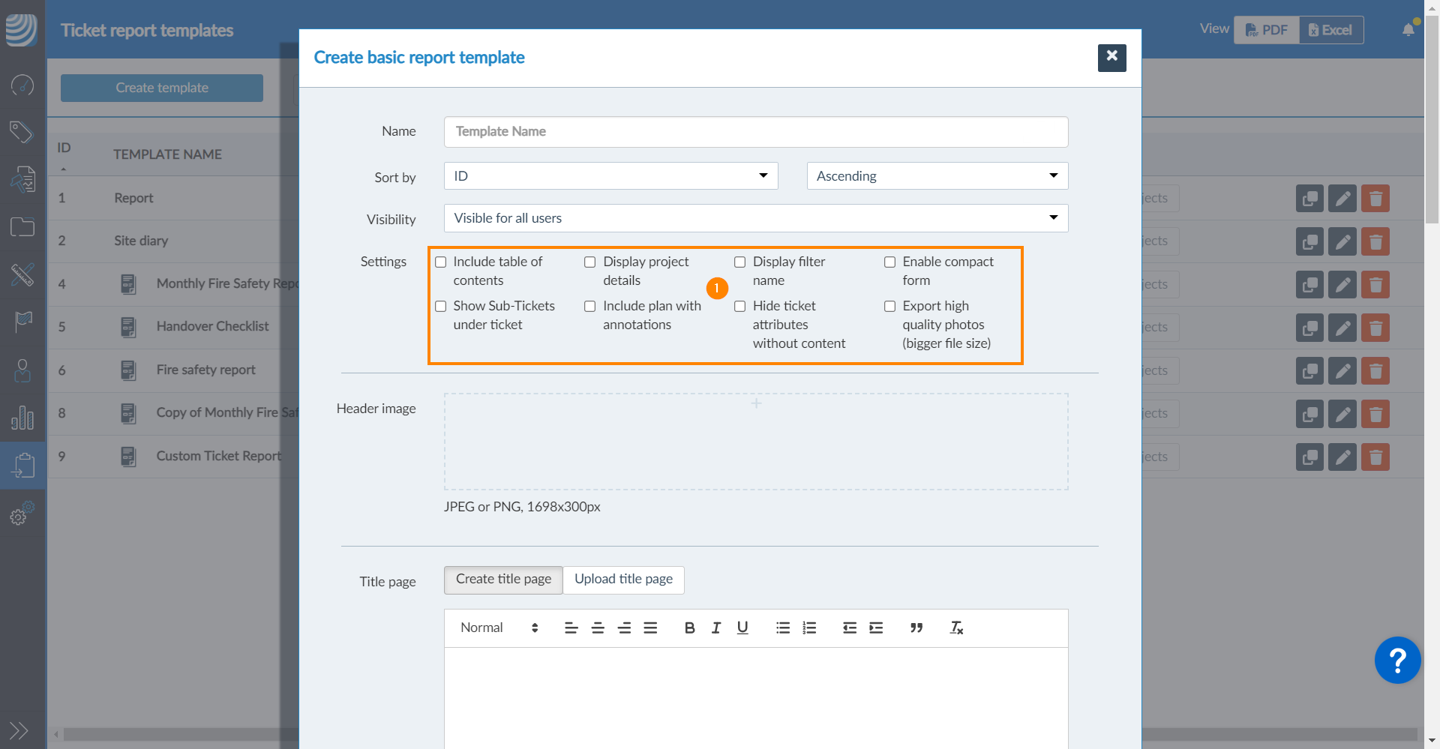Click the Create template button
Image resolution: width=1440 pixels, height=749 pixels.
coord(161,88)
